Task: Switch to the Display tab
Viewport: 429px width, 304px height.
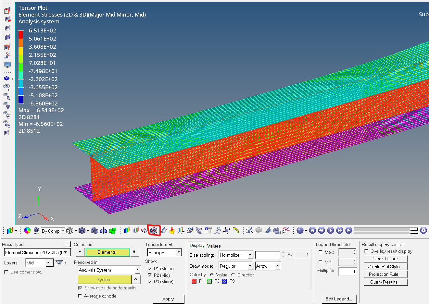Action: (x=197, y=246)
